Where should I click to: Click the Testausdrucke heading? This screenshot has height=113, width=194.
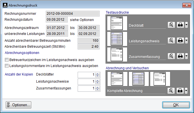coord(117,12)
